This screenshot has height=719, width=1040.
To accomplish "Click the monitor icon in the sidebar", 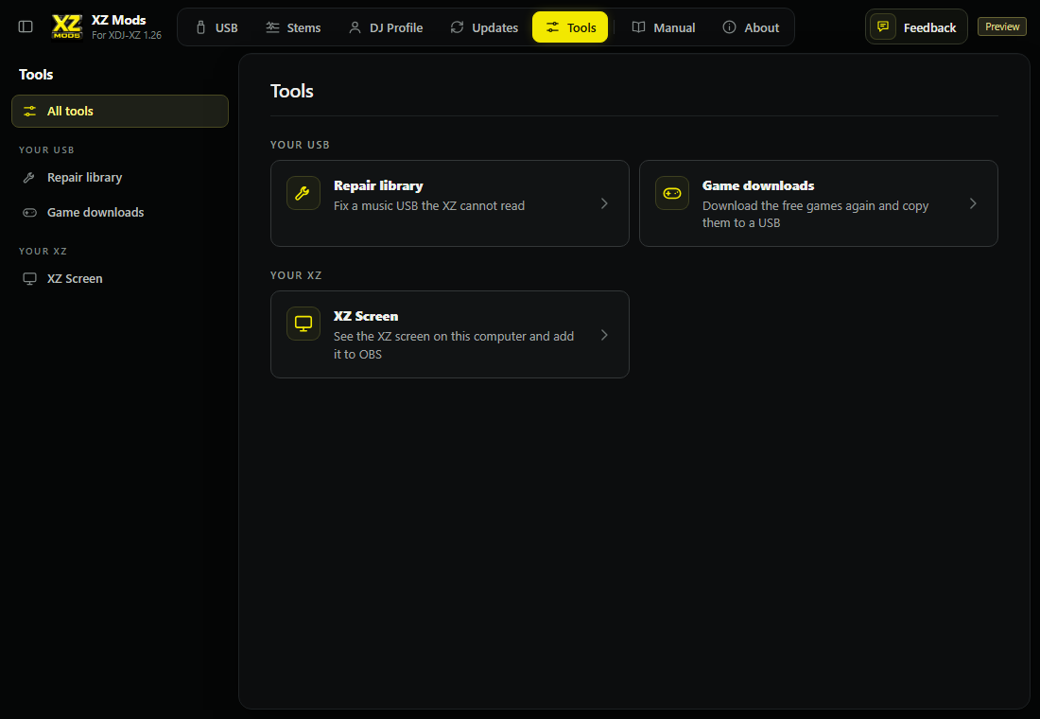I will coord(30,279).
